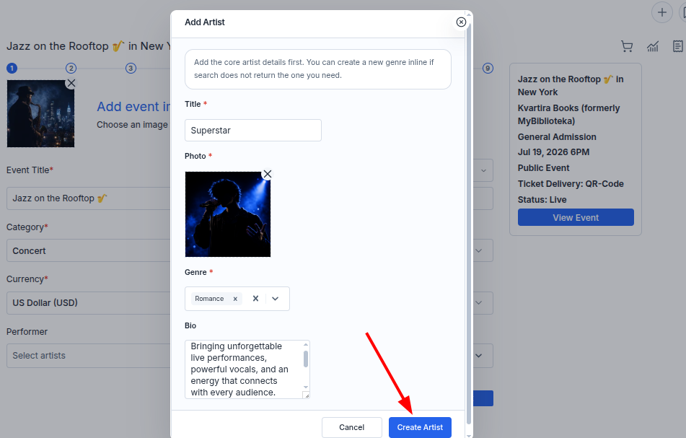Click 'Jul 19, 2026 6PM' text
This screenshot has height=438, width=686.
553,152
